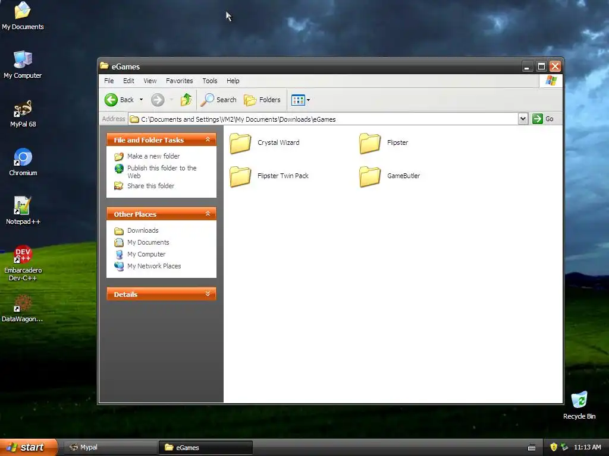Select the GameButler folder name

click(x=404, y=176)
